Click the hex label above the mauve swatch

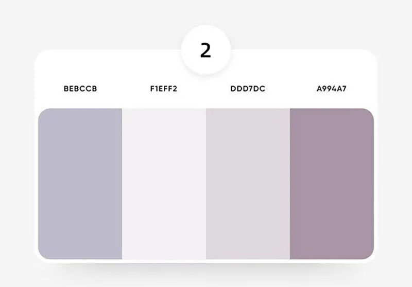(x=332, y=89)
